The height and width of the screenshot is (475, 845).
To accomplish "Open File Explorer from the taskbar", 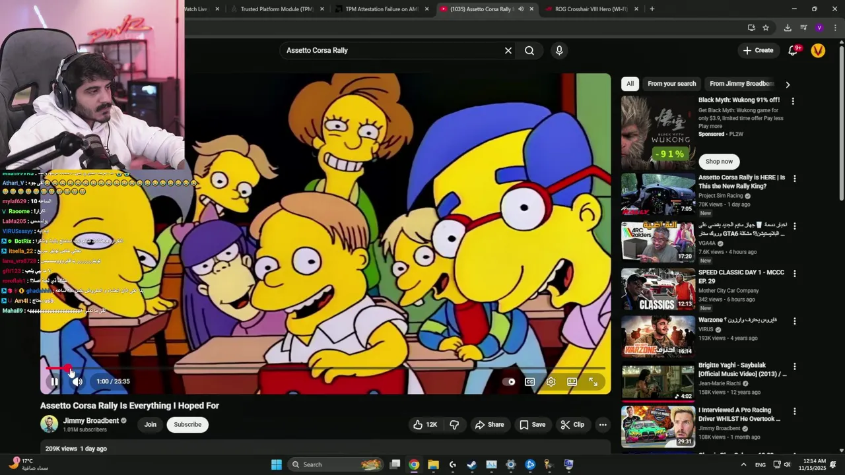I will (433, 464).
